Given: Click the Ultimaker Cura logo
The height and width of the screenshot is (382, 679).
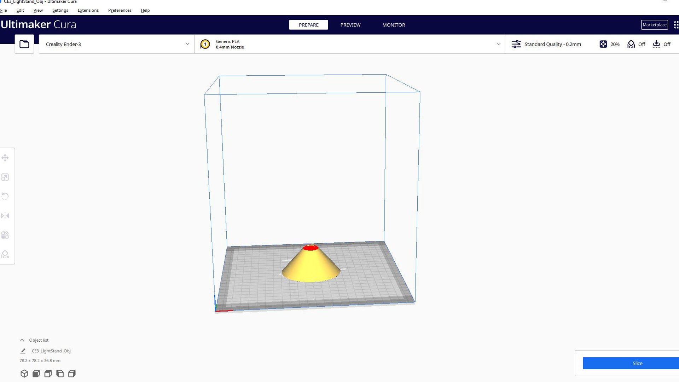Looking at the screenshot, I should pyautogui.click(x=38, y=24).
